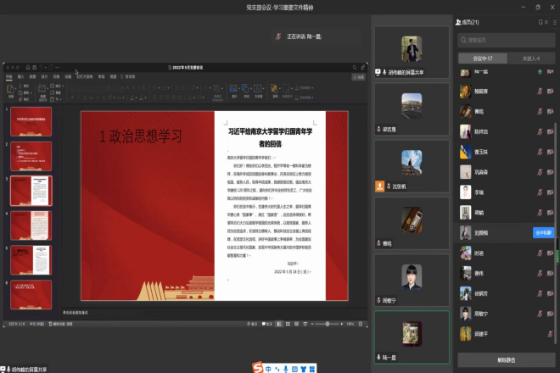
Task: Click the 搜索成员 search field
Action: pos(506,40)
